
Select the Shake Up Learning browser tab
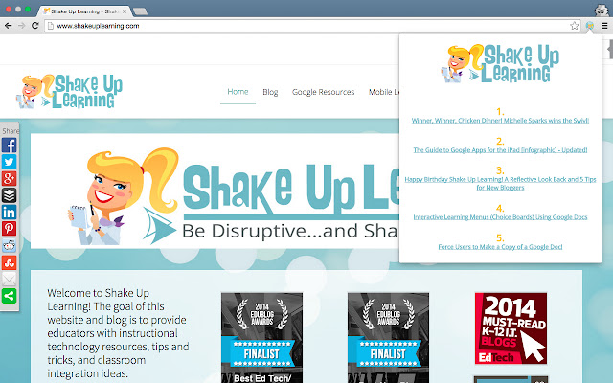(83, 11)
